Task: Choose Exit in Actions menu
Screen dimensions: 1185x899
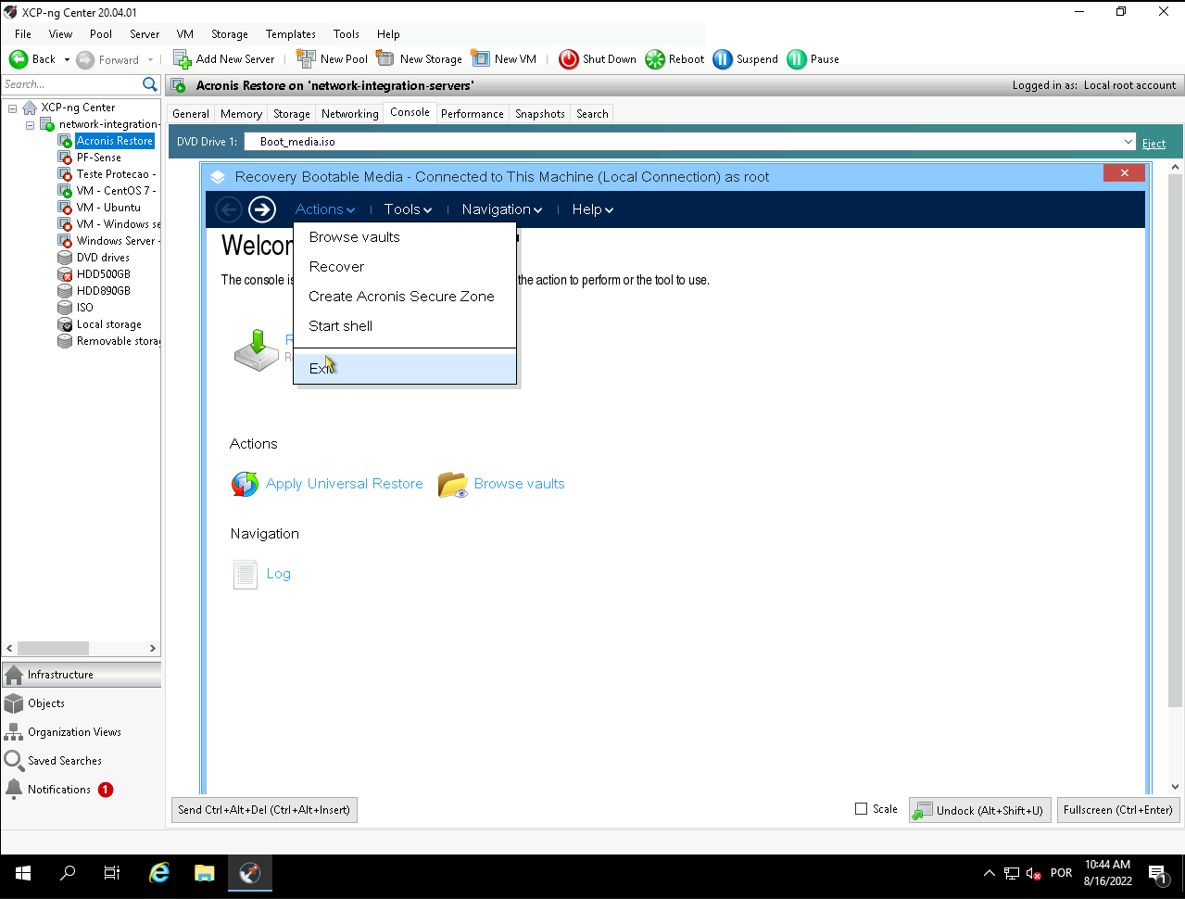Action: pyautogui.click(x=405, y=369)
